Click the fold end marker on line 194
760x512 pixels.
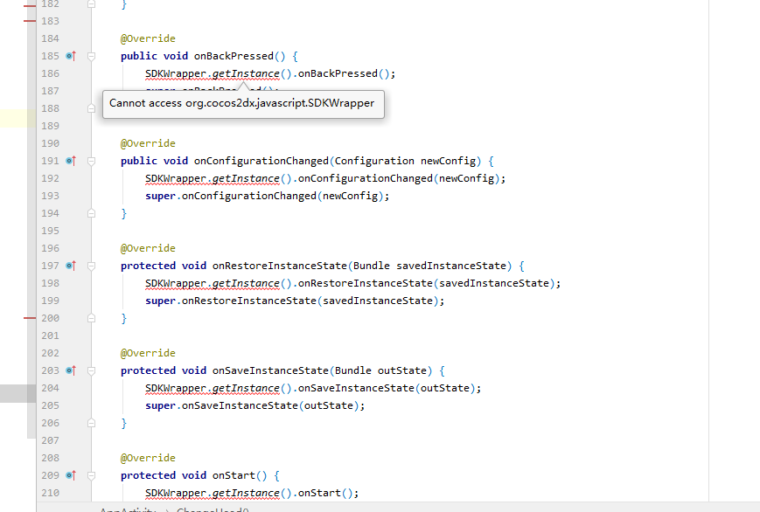click(x=91, y=213)
